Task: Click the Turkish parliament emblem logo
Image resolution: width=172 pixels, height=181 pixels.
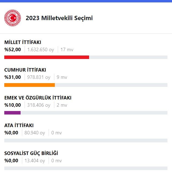Action: (x=13, y=18)
